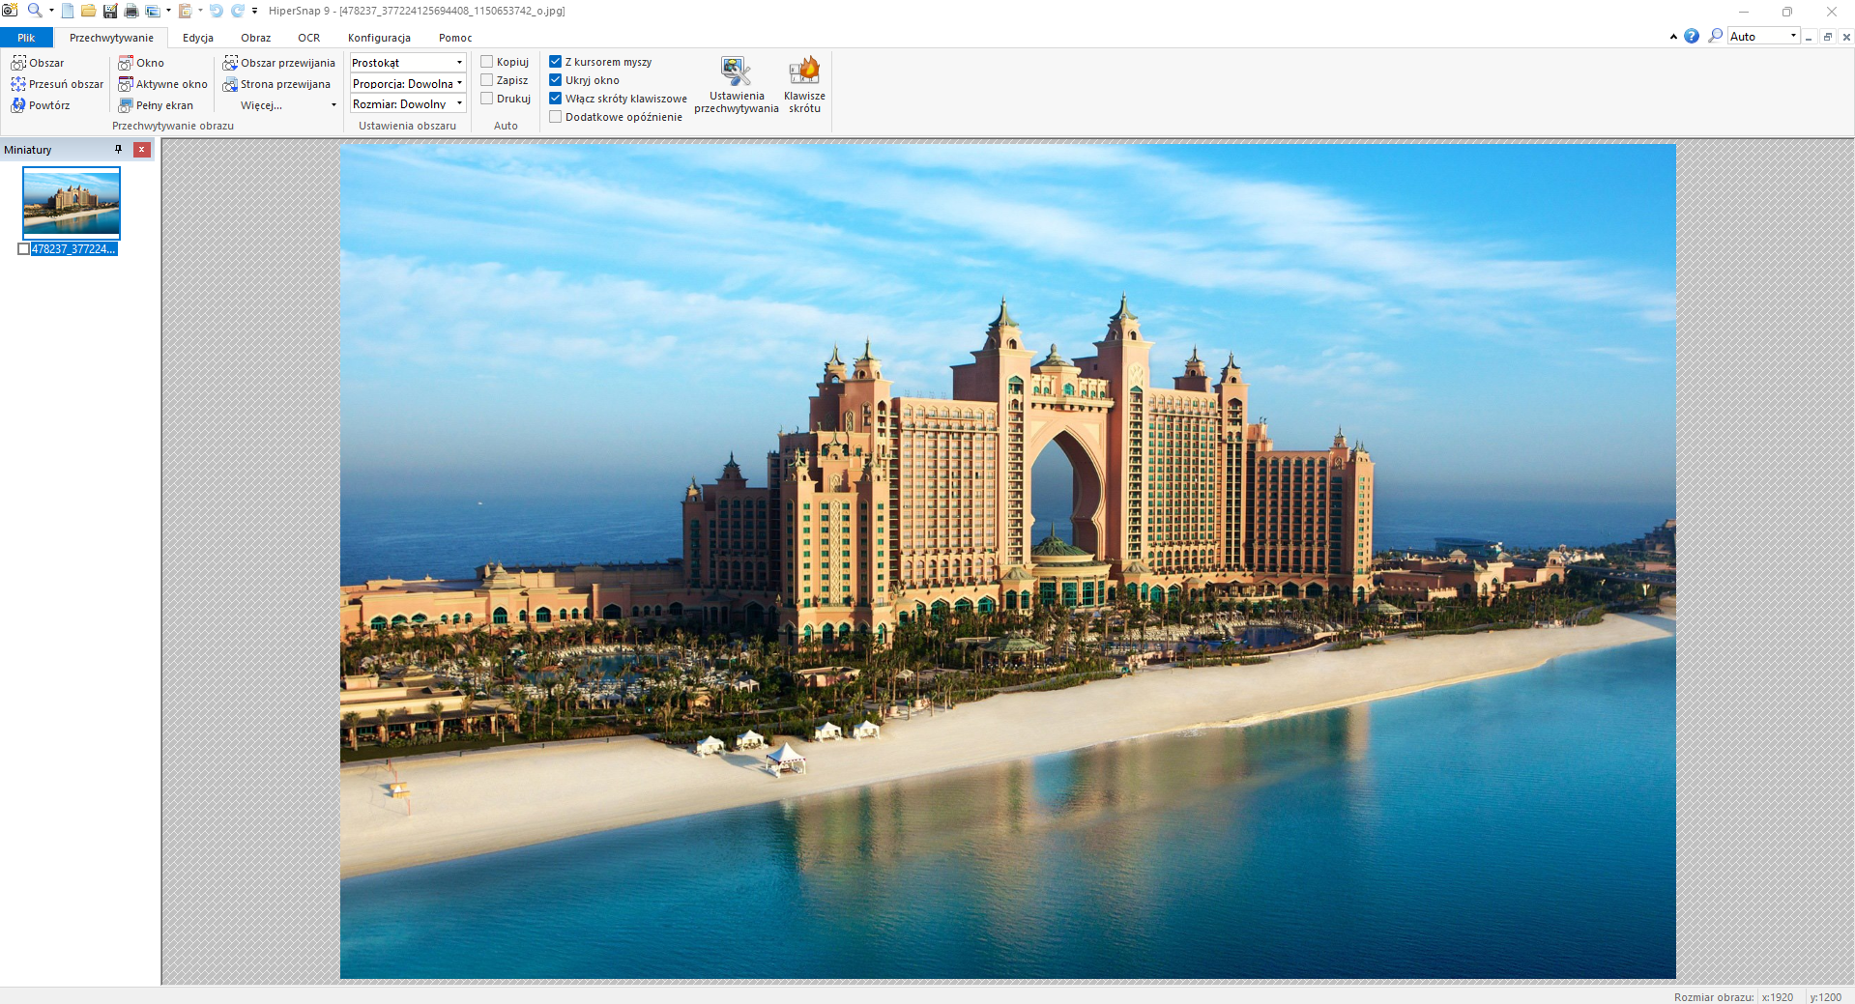Click the zoom magnifier icon beside the Auto box
This screenshot has height=1004, width=1855.
tap(1716, 36)
